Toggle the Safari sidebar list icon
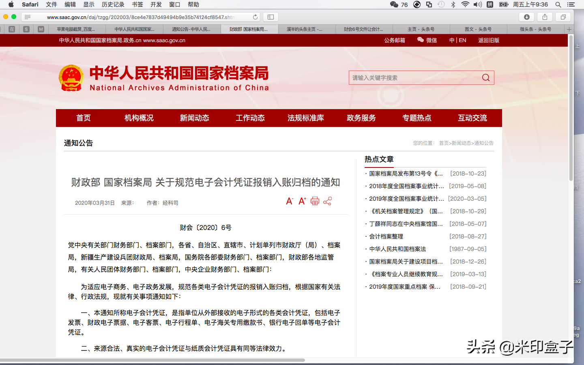Screen dimensions: 584x365 click(27, 17)
